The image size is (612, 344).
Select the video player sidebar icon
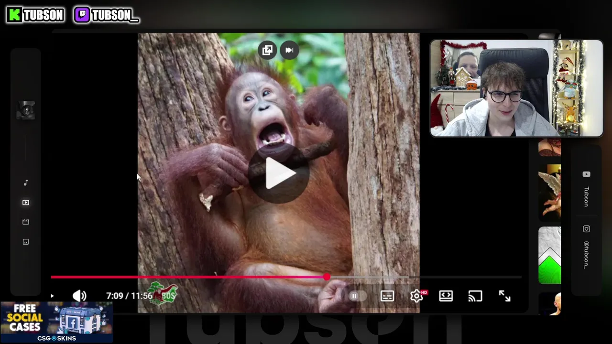pyautogui.click(x=26, y=203)
